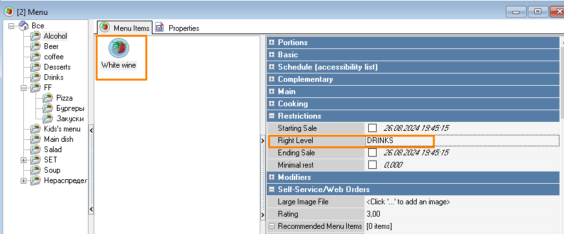Collapse the FF tree node
This screenshot has width=564, height=234.
click(24, 88)
